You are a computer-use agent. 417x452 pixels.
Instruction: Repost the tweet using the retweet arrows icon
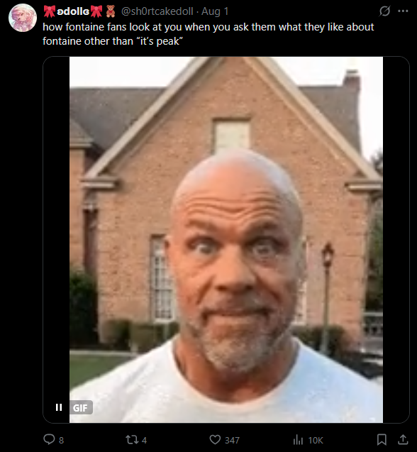(x=132, y=440)
